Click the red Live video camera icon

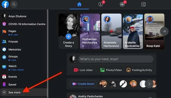point(76,70)
